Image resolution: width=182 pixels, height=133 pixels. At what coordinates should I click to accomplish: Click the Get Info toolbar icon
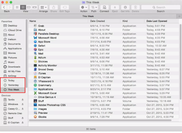click(x=125, y=7)
